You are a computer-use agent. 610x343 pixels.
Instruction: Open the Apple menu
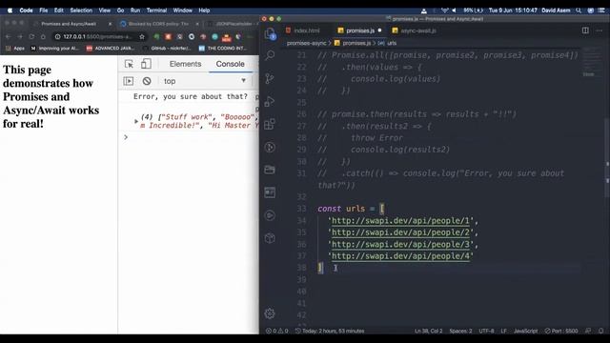tap(10, 10)
